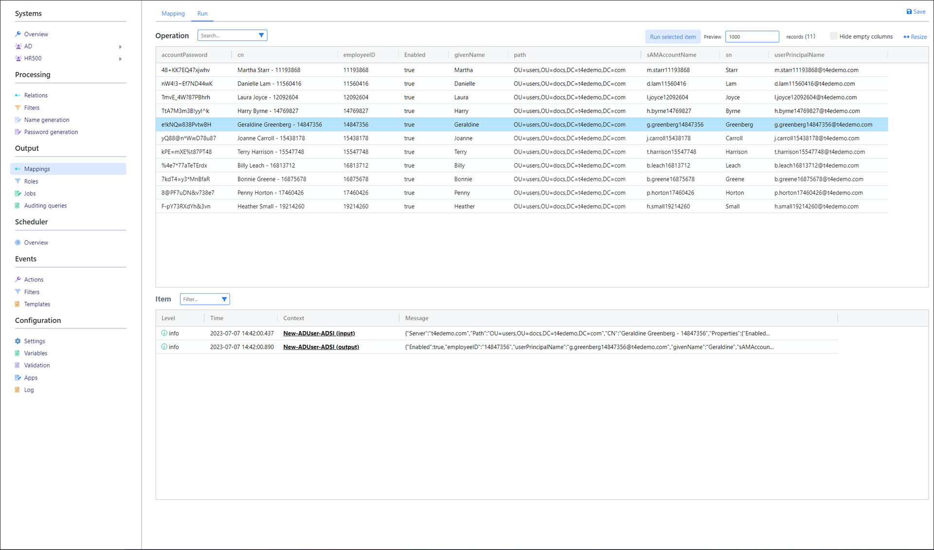Open Auditing queries page

pos(45,206)
